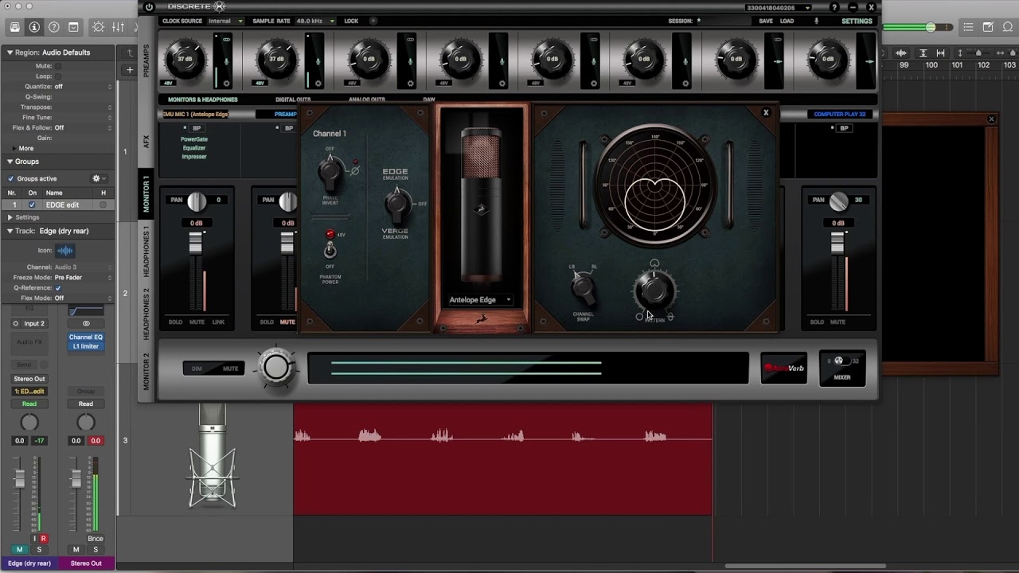The height and width of the screenshot is (573, 1019).
Task: Open the Logic toolbar toggle icon
Action: pos(73,27)
